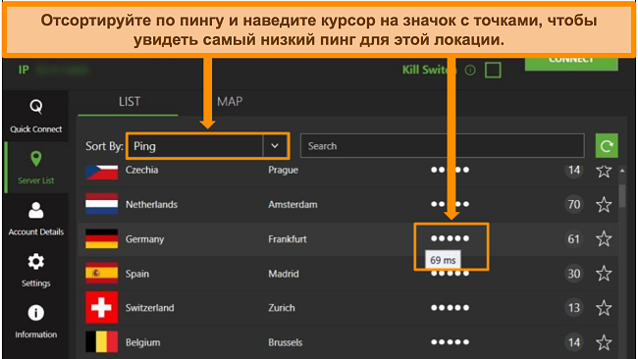Screen dimensions: 638x359
Task: Toggle the Kill Switch checkbox
Action: pyautogui.click(x=493, y=70)
